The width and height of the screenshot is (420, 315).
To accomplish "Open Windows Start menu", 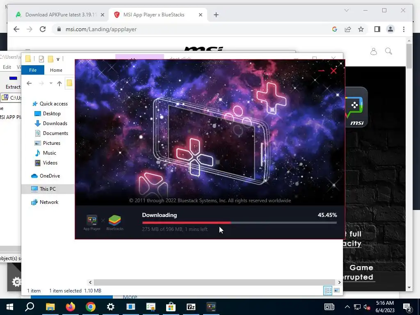I will pos(10,307).
